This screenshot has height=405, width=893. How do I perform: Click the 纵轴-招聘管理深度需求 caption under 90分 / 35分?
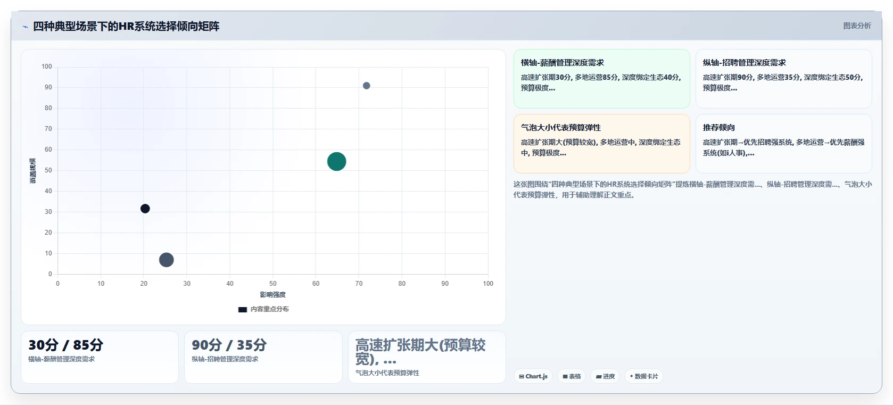coord(225,359)
